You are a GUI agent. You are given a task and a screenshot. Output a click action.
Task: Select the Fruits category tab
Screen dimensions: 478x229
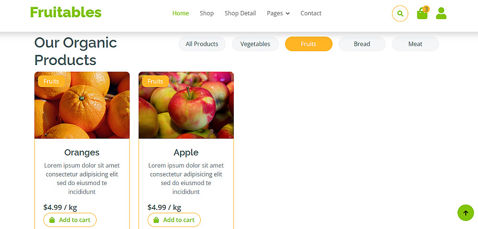tap(308, 44)
